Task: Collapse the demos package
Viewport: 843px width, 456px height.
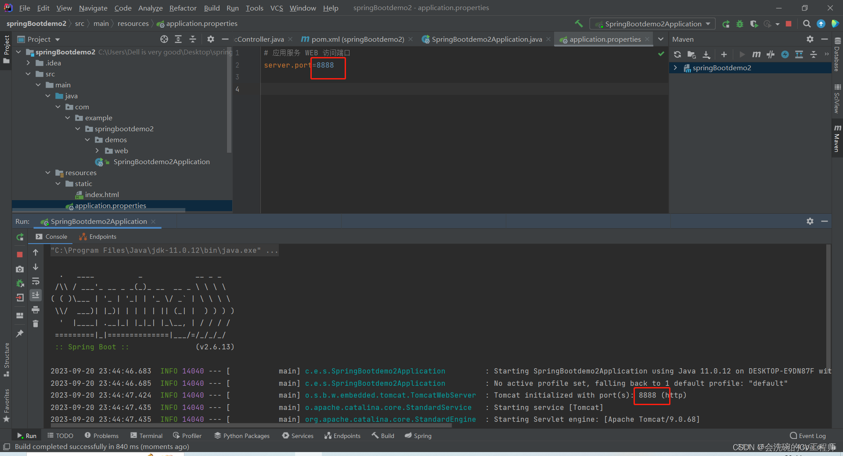Action: [88, 140]
